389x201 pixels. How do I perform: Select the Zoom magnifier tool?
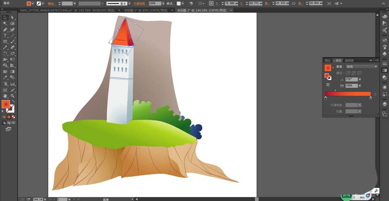(x=12, y=96)
